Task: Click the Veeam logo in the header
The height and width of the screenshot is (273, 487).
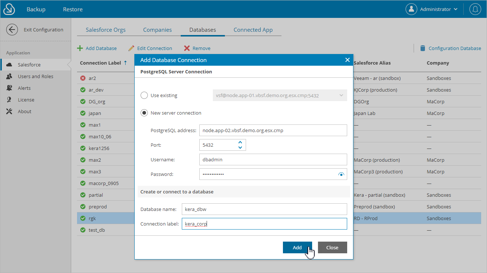Action: (x=9, y=9)
